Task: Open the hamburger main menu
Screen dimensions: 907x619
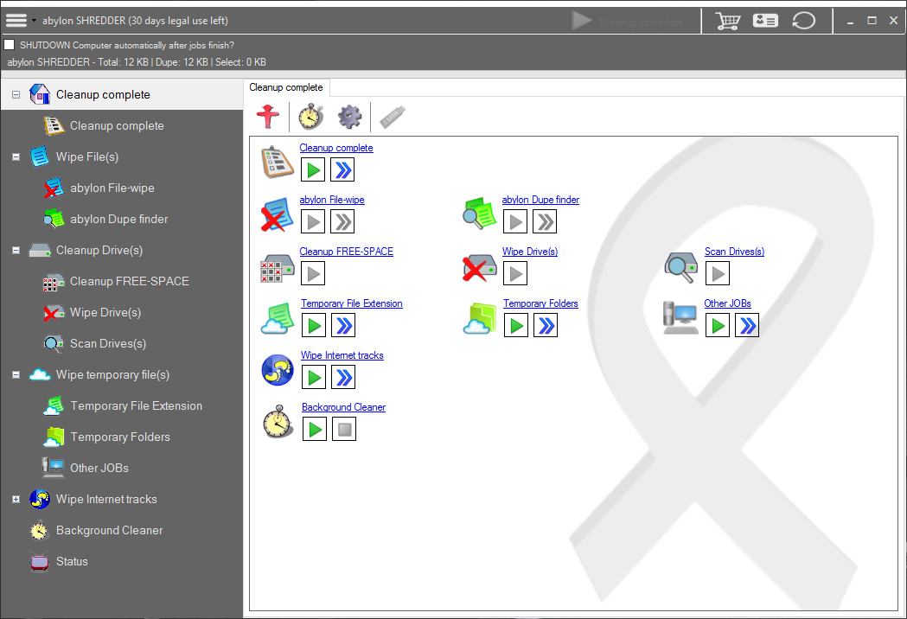Action: (16, 20)
